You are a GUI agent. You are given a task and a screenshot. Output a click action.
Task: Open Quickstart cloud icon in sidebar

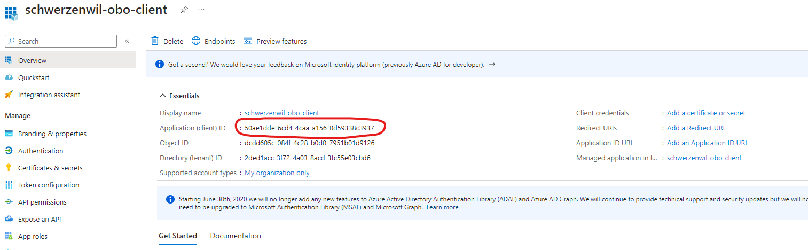[9, 77]
